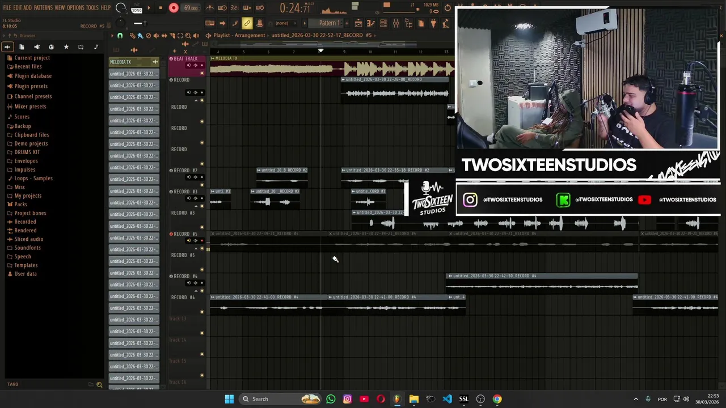The height and width of the screenshot is (408, 726).
Task: Select the playlist Paint brush tool
Action: click(x=140, y=35)
